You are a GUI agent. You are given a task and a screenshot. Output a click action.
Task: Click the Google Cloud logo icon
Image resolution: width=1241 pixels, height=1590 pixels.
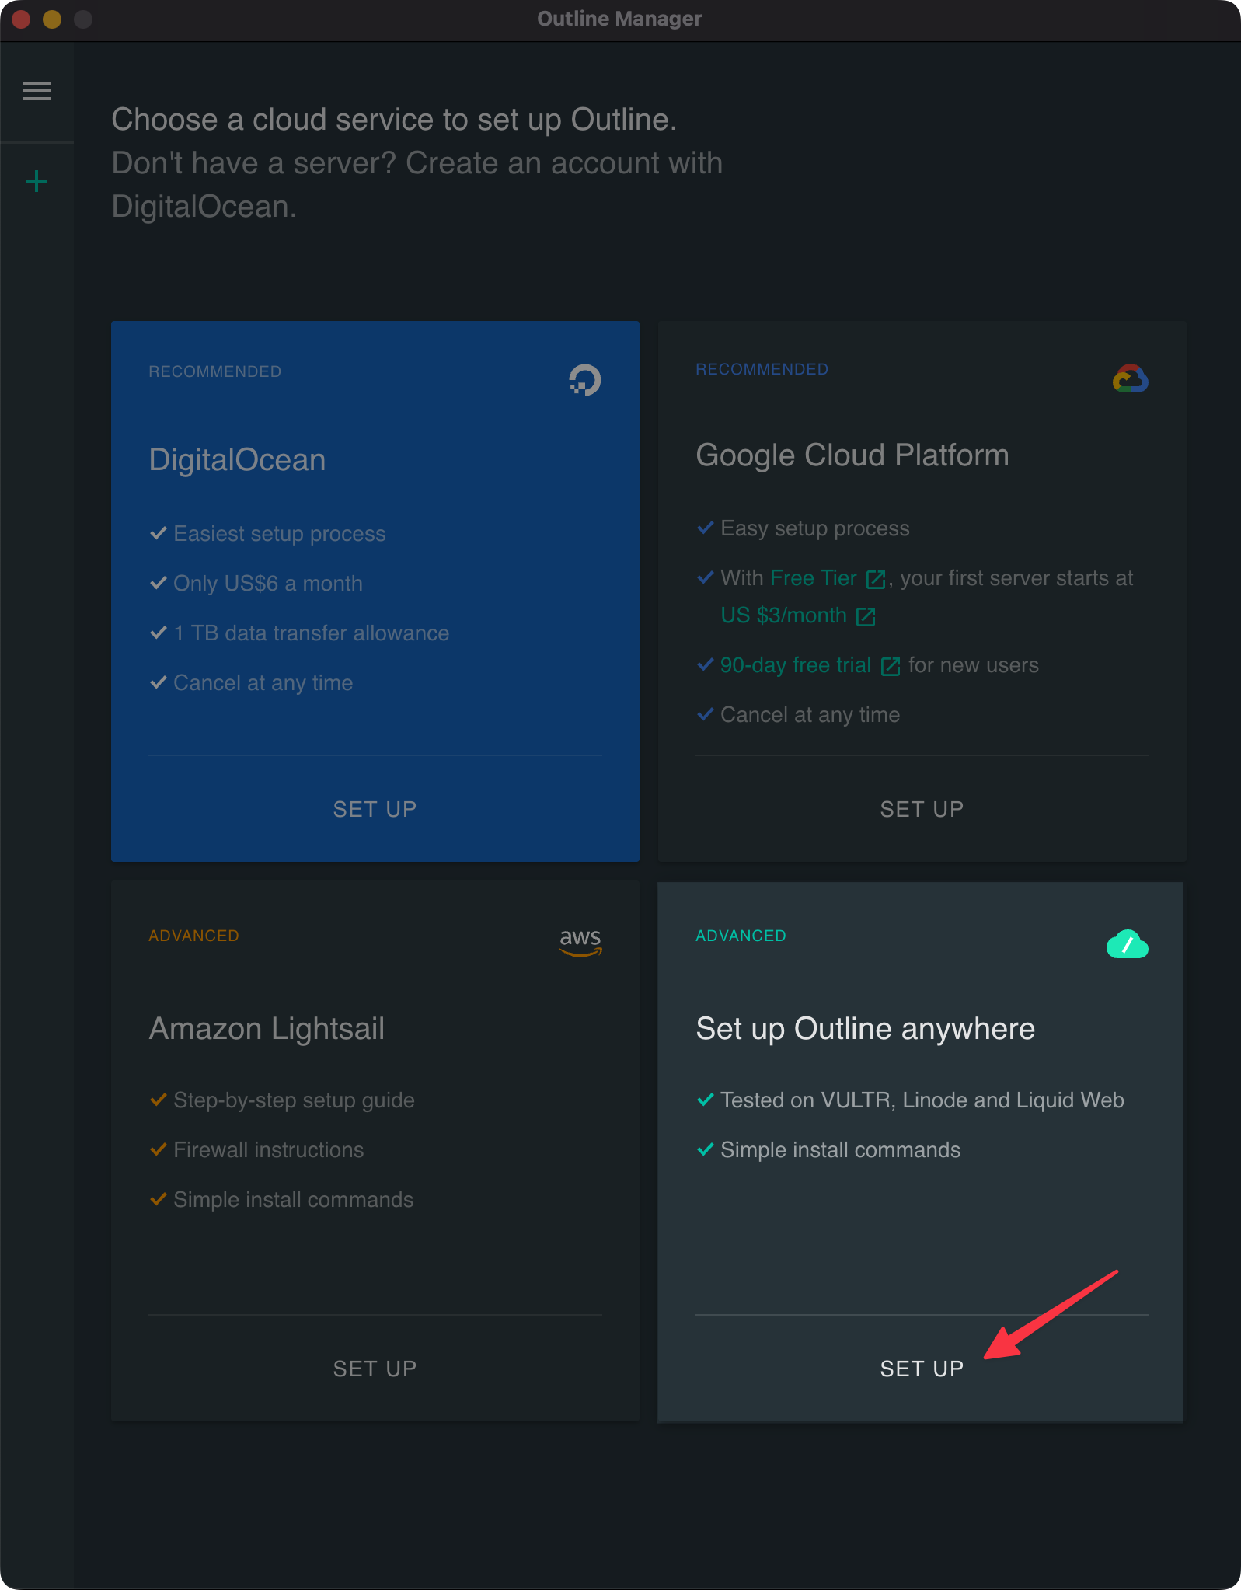point(1131,378)
